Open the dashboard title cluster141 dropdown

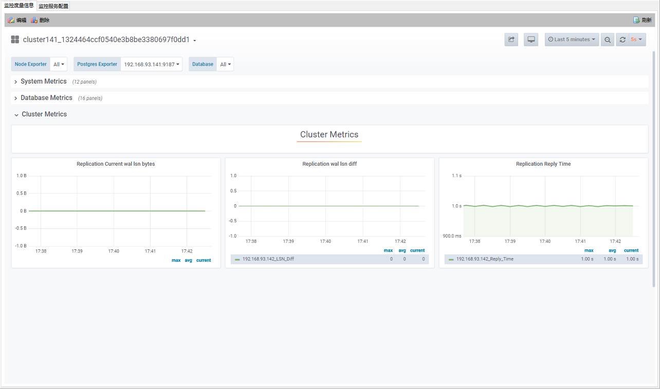pyautogui.click(x=109, y=40)
